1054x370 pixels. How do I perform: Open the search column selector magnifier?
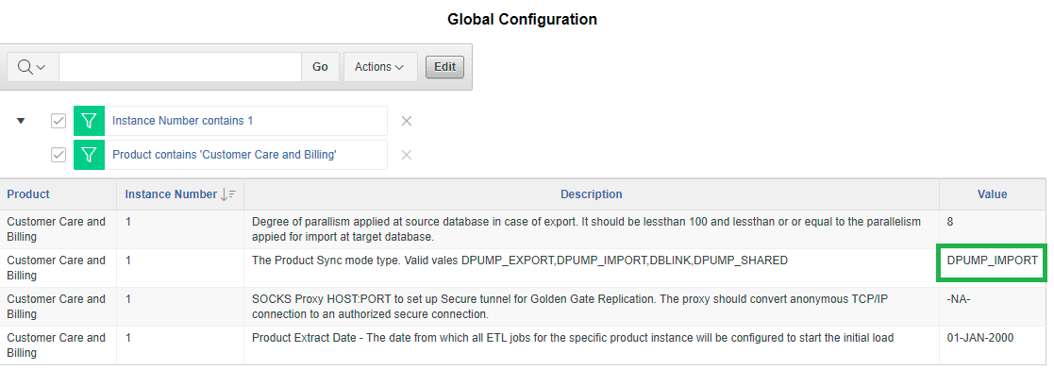[31, 67]
